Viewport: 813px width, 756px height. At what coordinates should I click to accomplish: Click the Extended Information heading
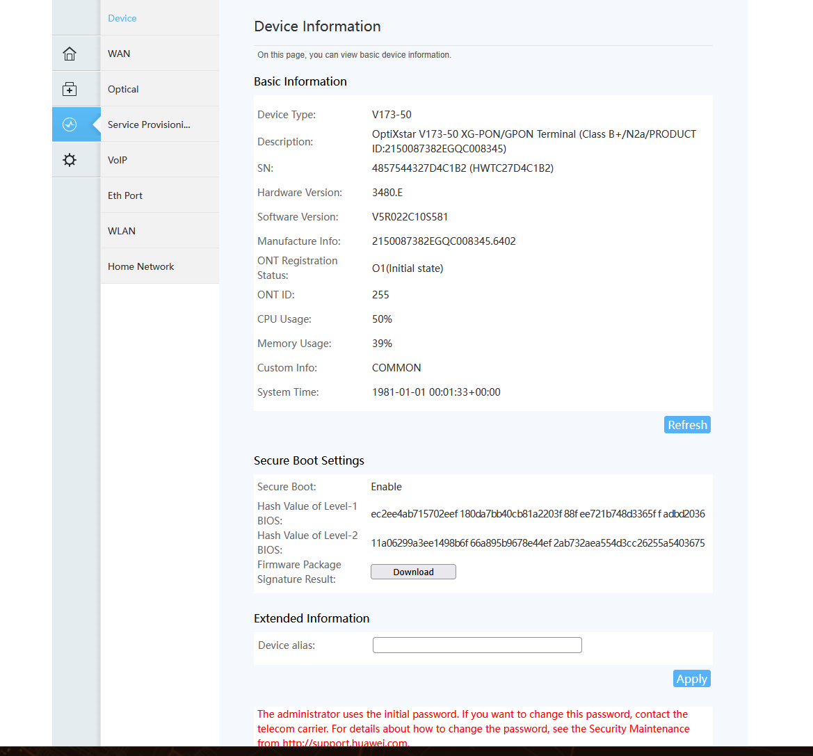point(312,618)
